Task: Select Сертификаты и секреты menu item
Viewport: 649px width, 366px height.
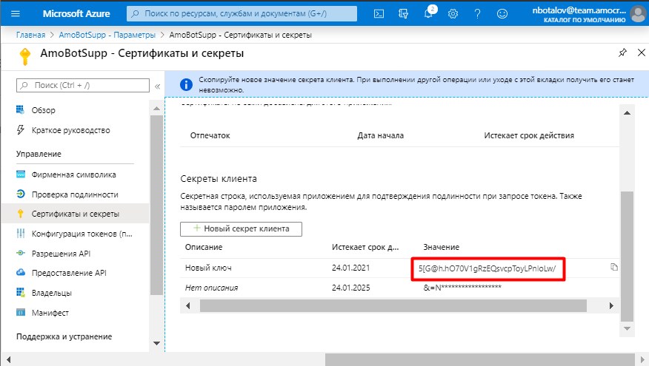Action: pos(75,214)
